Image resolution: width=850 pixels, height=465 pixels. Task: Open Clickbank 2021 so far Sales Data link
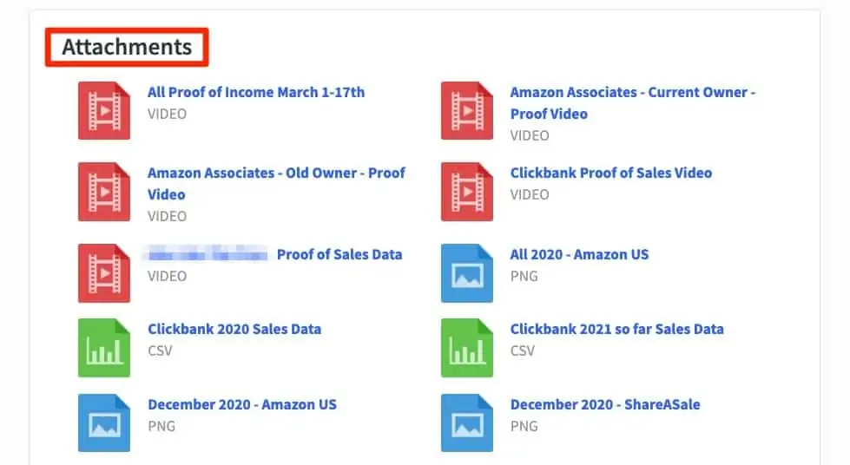point(617,329)
